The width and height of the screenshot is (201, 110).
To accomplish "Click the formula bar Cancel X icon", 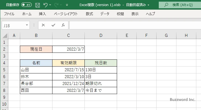I will click(43, 25).
